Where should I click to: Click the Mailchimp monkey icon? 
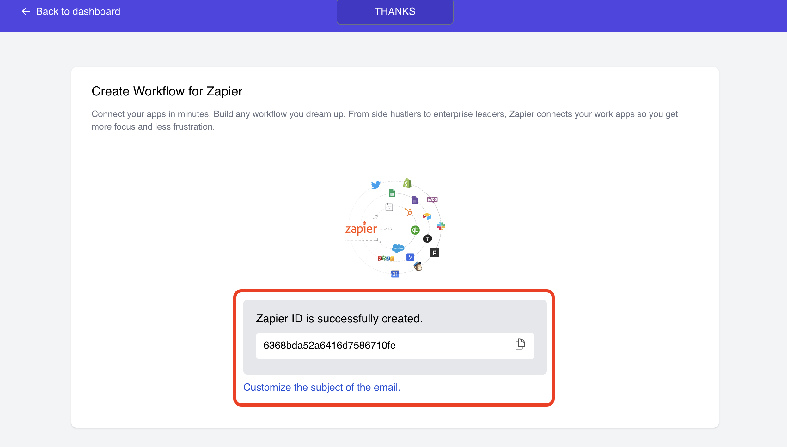[x=418, y=266]
